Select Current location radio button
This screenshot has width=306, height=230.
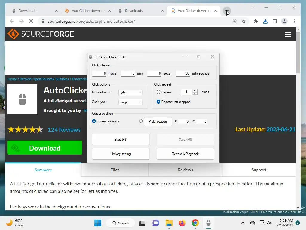[94, 121]
